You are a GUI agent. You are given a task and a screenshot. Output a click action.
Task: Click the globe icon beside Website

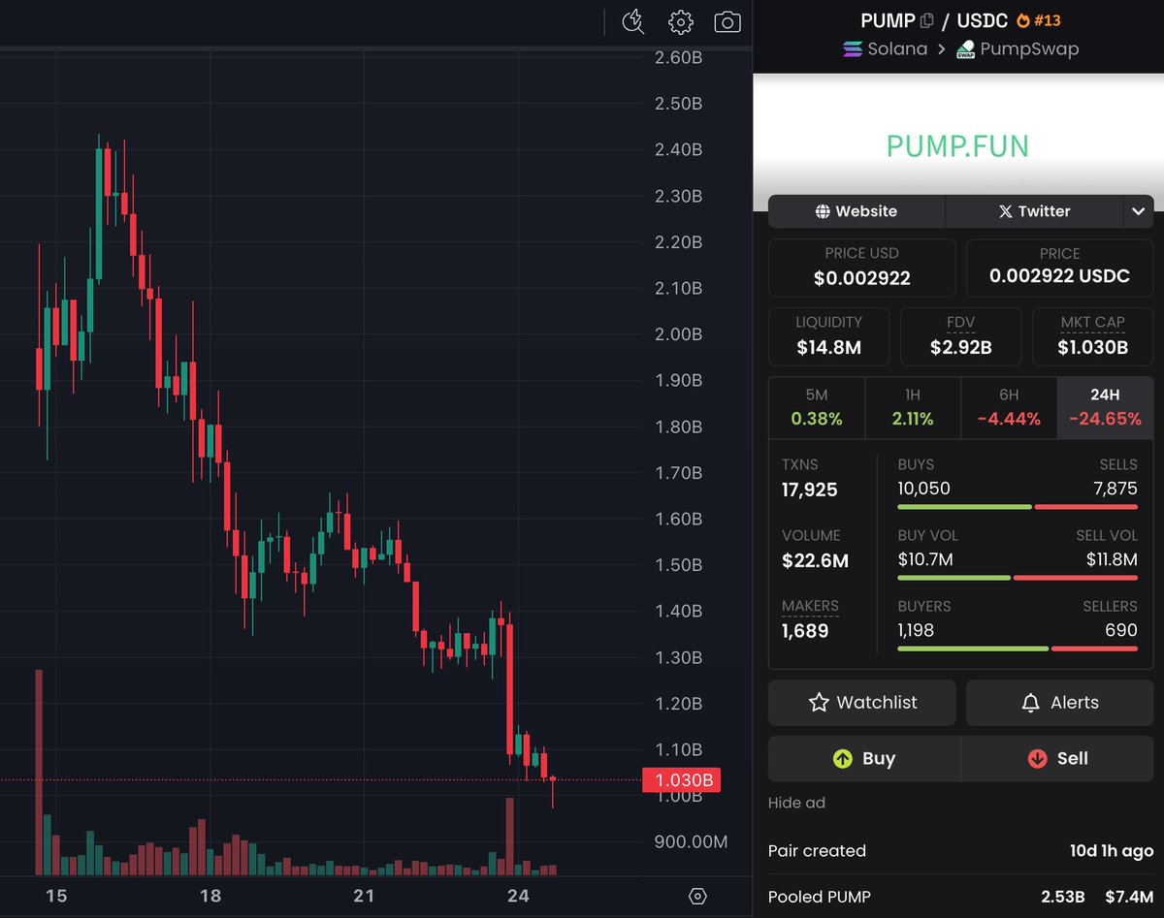coord(823,211)
